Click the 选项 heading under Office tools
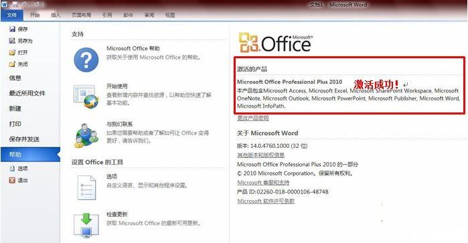This screenshot has height=243, width=468. [112, 177]
